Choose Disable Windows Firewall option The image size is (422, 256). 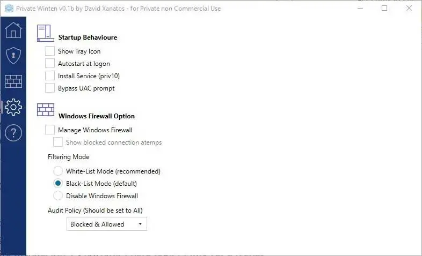pyautogui.click(x=58, y=196)
